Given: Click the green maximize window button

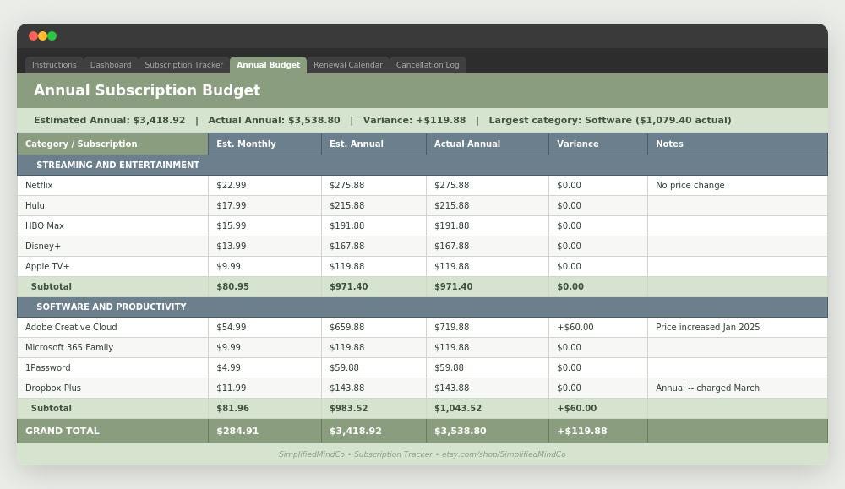Looking at the screenshot, I should pyautogui.click(x=52, y=36).
